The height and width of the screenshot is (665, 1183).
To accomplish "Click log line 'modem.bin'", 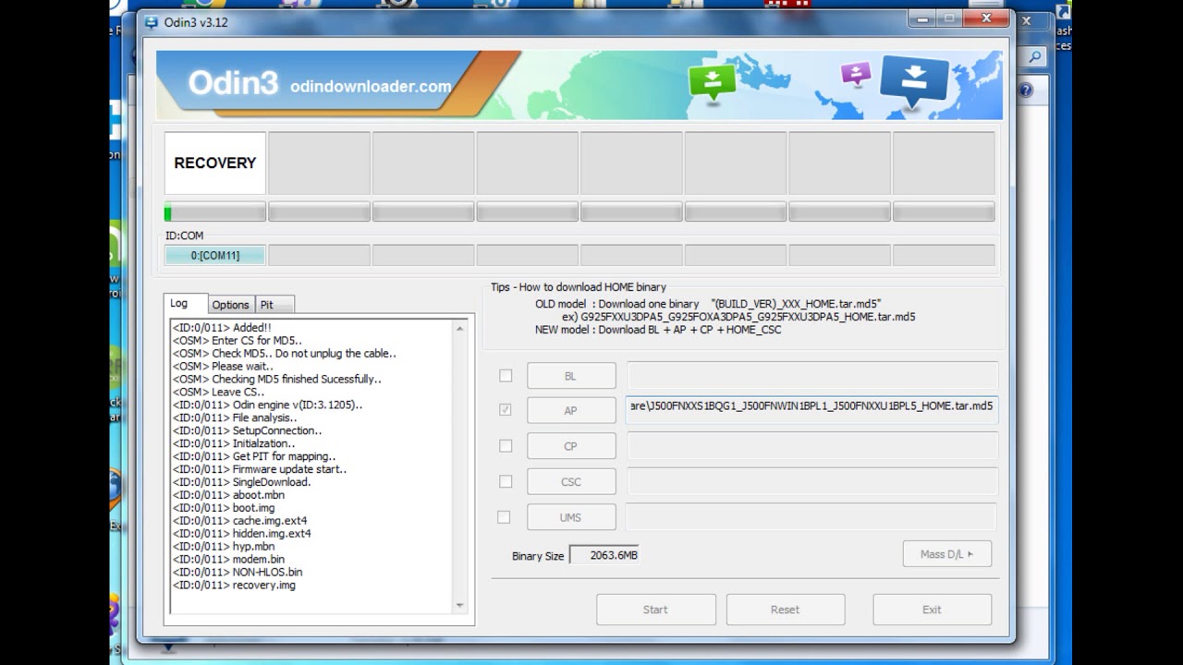I will pos(228,559).
